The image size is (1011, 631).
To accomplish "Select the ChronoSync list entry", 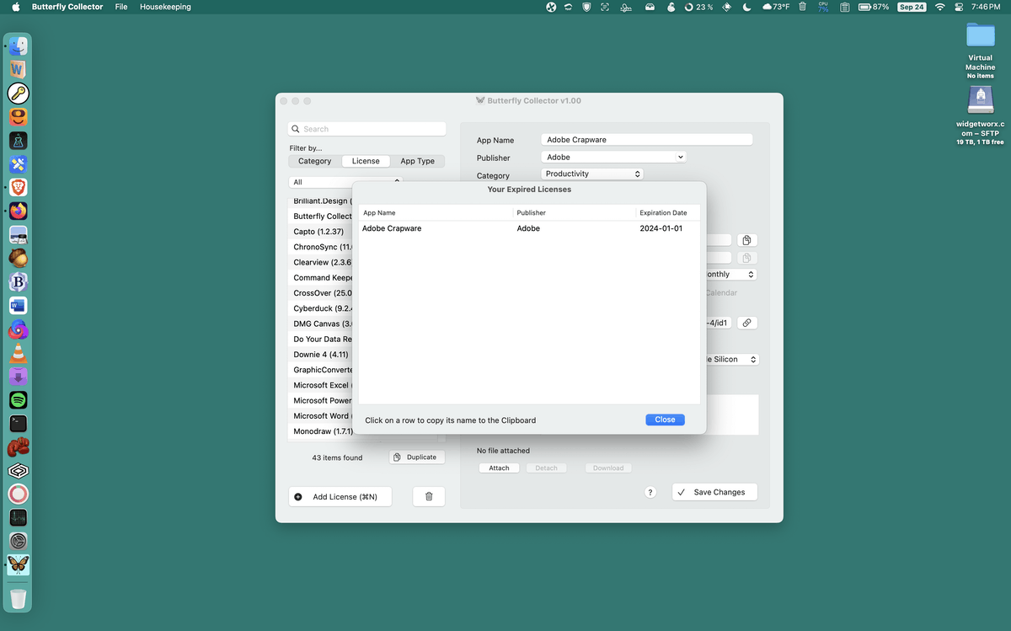I will [x=320, y=247].
